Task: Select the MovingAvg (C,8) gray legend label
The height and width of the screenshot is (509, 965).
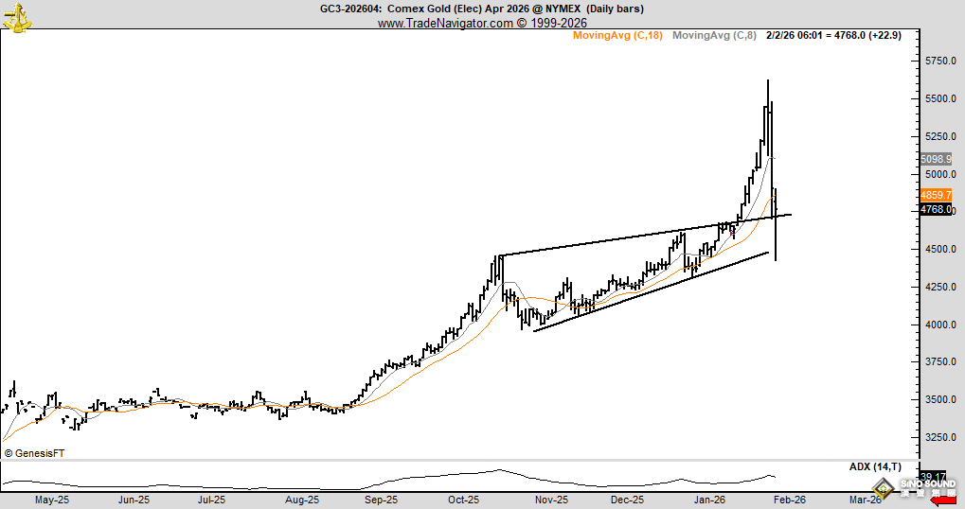Action: (x=714, y=36)
